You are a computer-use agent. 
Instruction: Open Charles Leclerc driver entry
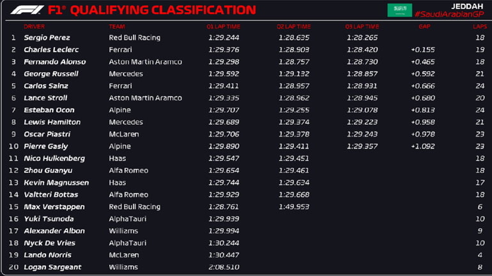tap(51, 50)
